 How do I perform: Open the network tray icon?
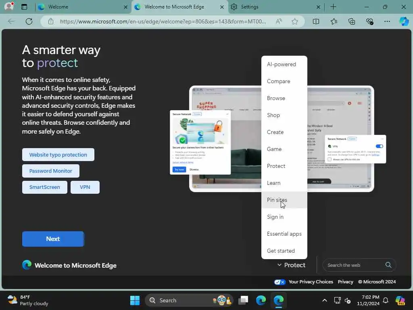pyautogui.click(x=337, y=300)
